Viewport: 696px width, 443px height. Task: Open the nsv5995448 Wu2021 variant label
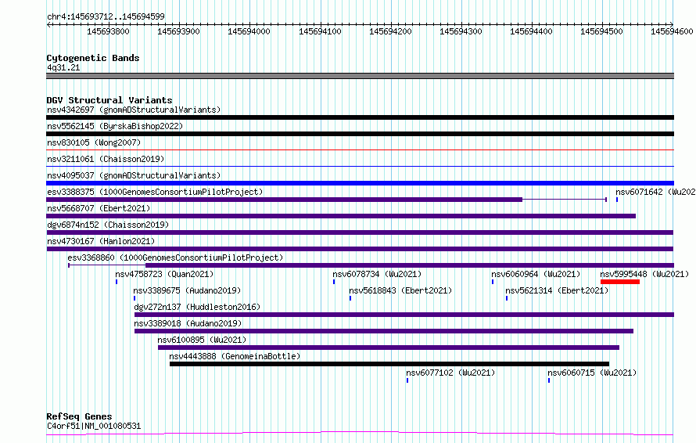coord(644,274)
